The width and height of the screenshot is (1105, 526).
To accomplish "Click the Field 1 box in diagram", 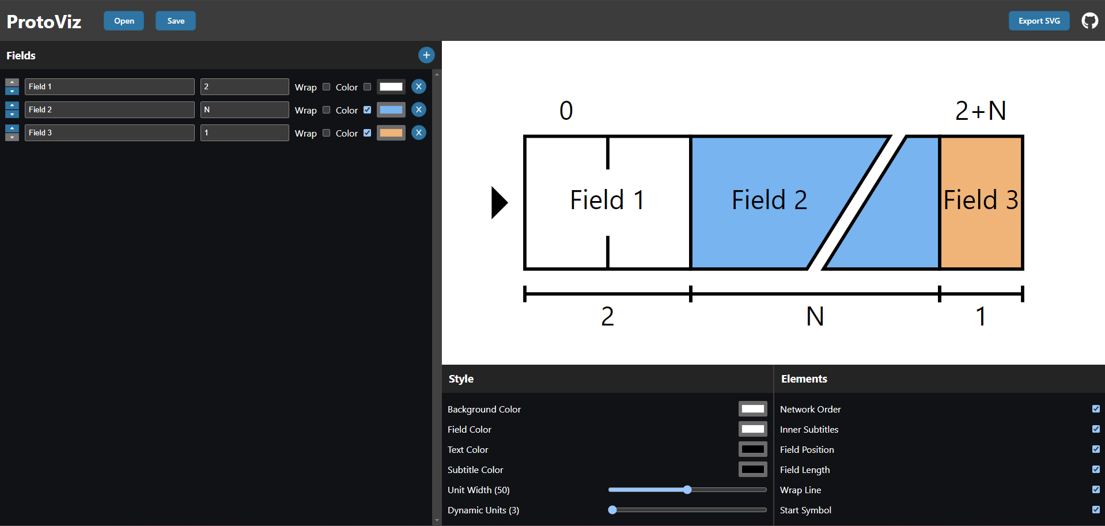I will pyautogui.click(x=607, y=203).
